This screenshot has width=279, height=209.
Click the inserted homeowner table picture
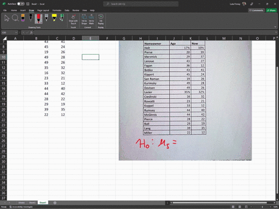185,100
